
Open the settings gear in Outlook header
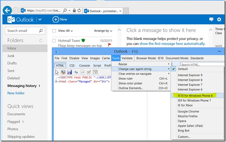tap(219, 19)
